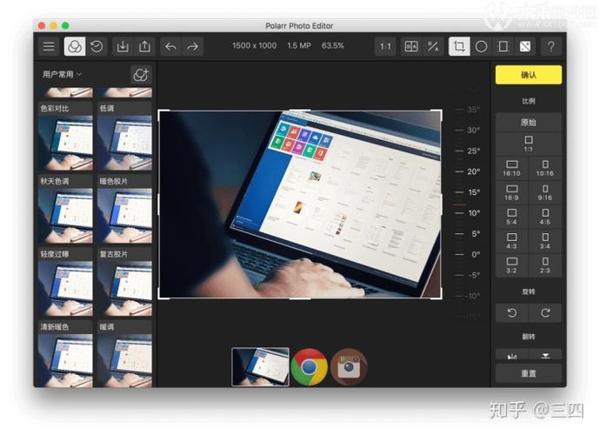This screenshot has height=435, width=600.
Task: Apply the 色彩对比 filter
Action: pyautogui.click(x=65, y=136)
